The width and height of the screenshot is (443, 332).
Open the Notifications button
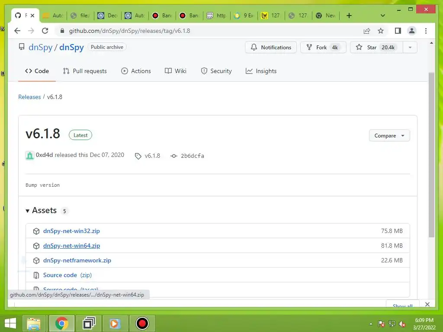(271, 47)
